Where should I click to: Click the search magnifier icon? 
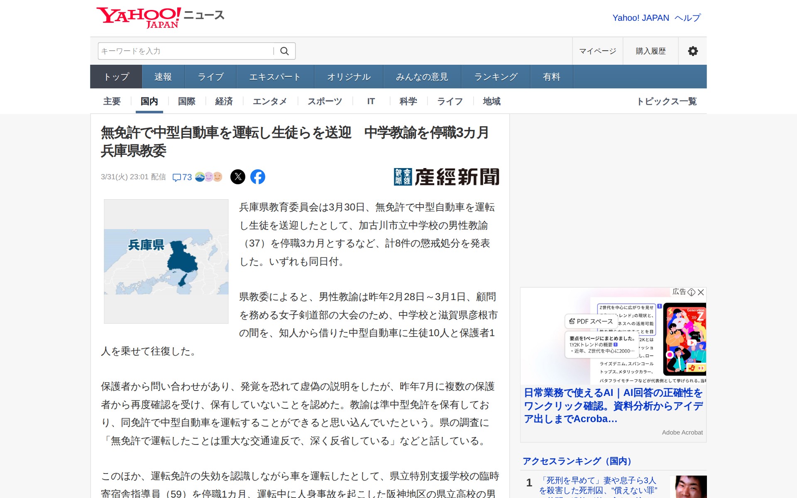[x=284, y=51]
